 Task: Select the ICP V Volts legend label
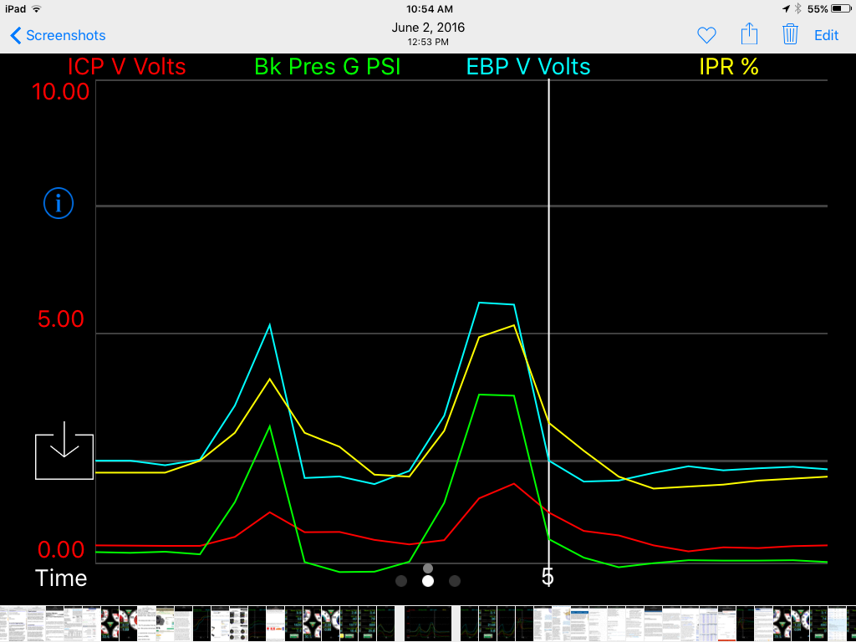click(127, 67)
